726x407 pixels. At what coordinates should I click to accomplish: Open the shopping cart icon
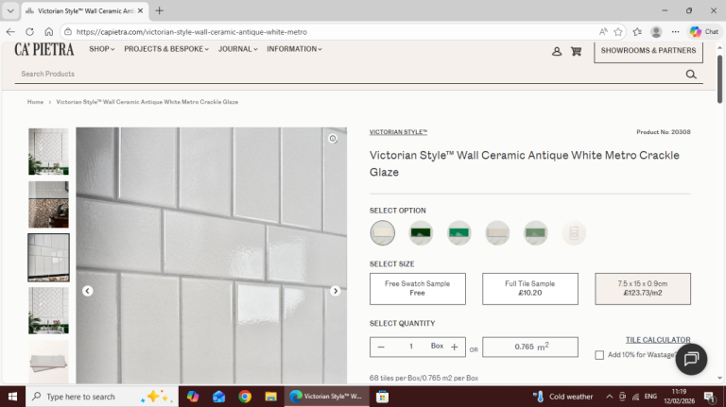click(576, 51)
